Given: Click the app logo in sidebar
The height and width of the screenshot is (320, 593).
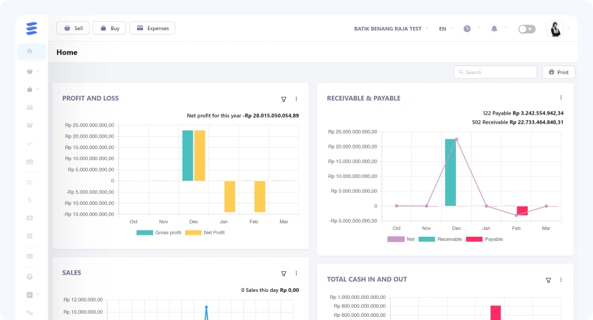Looking at the screenshot, I should point(32,28).
